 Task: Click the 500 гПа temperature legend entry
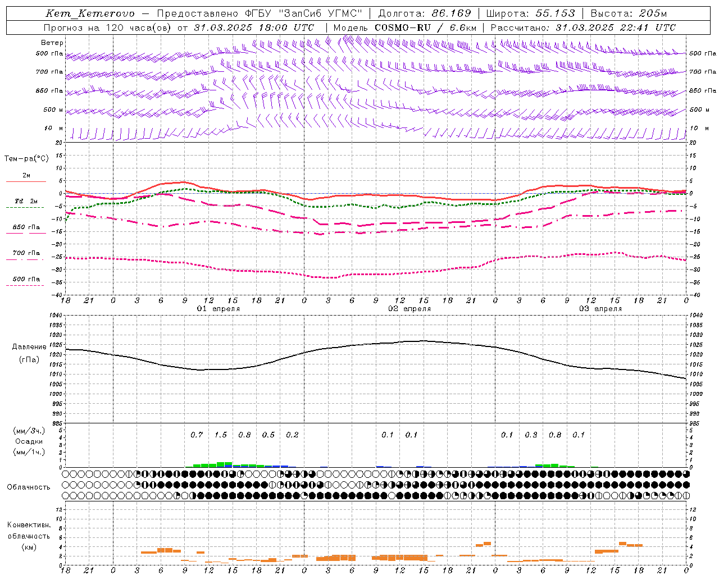(x=26, y=279)
